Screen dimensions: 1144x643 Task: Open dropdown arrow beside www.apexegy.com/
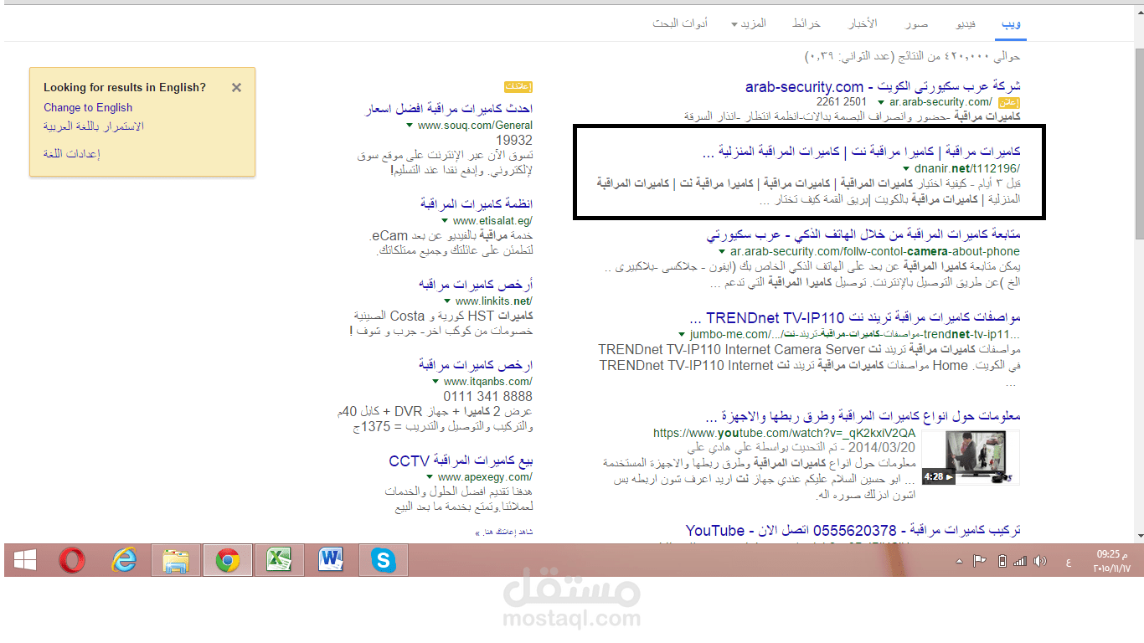[x=430, y=477]
